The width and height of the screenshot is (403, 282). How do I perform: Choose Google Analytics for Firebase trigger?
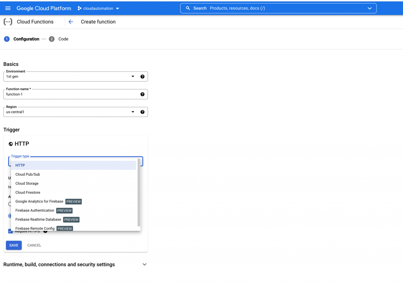tap(74, 202)
